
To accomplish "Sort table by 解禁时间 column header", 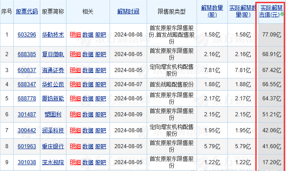I will pyautogui.click(x=128, y=11).
